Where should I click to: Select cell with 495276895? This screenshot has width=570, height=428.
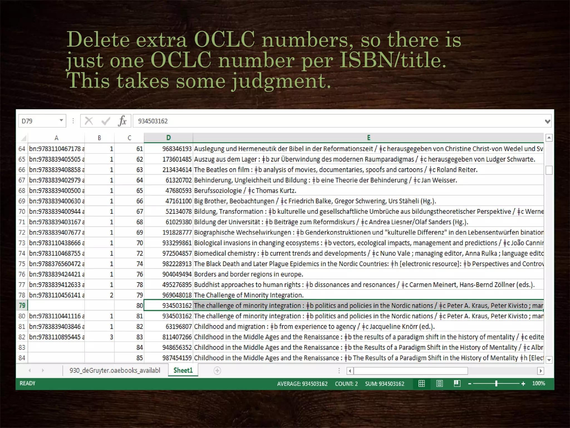(x=168, y=285)
